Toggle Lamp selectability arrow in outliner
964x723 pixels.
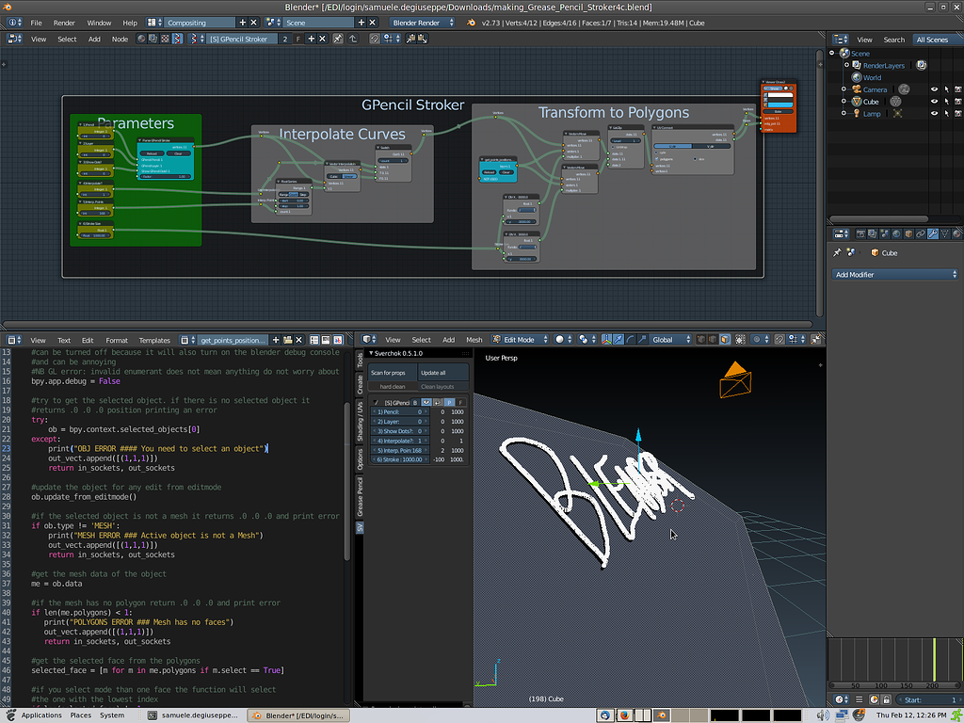pyautogui.click(x=947, y=114)
